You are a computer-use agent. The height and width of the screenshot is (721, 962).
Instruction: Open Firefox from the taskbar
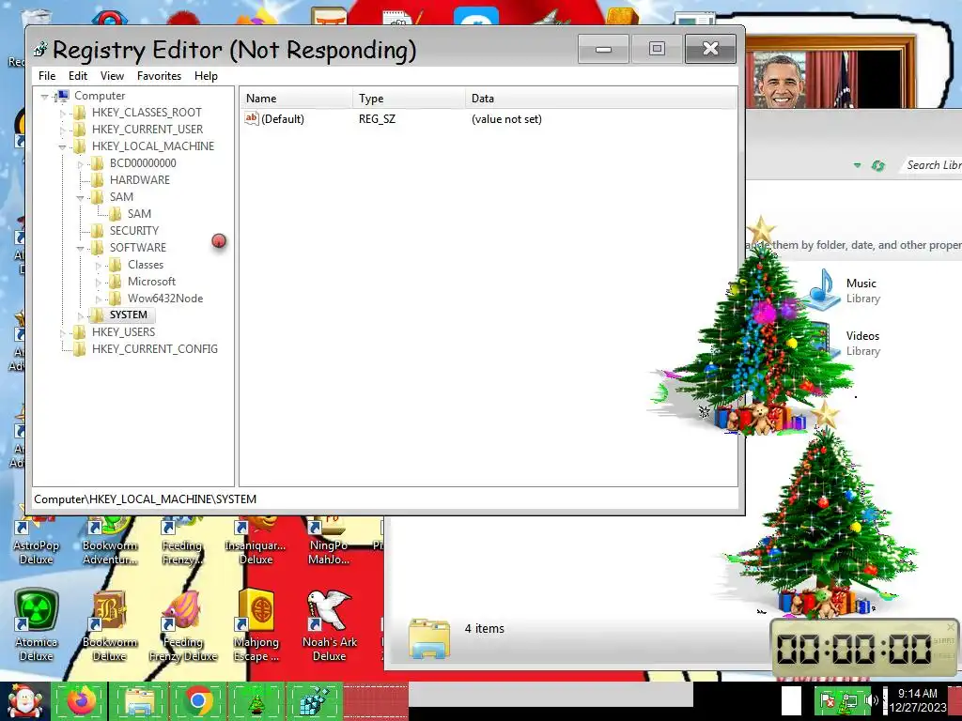81,700
